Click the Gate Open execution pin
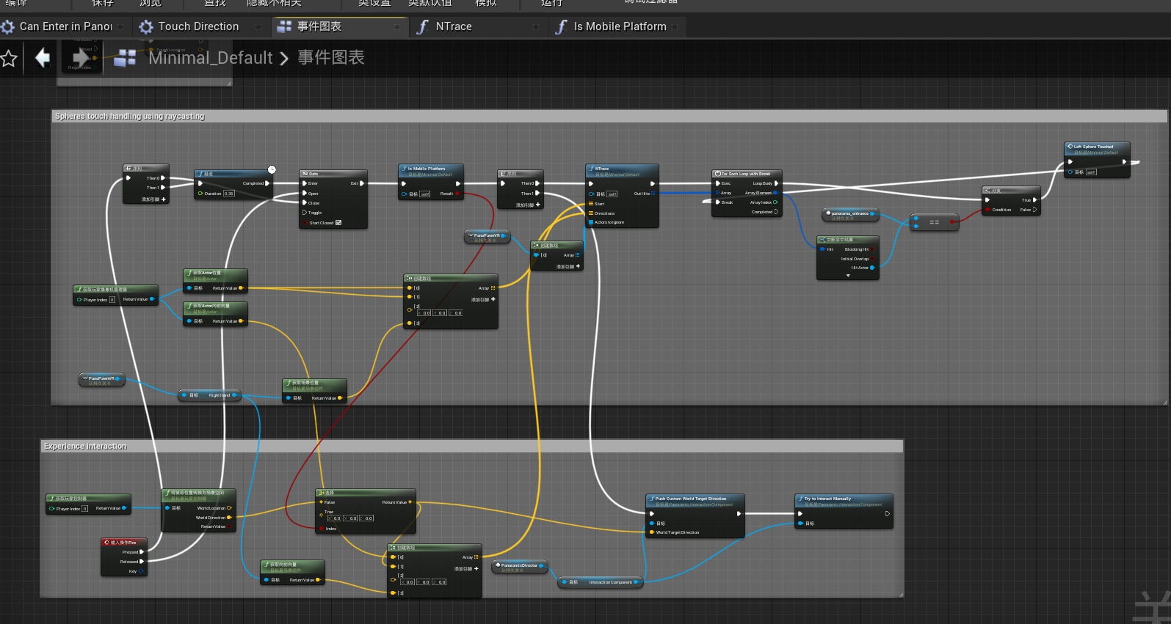This screenshot has height=624, width=1171. [x=305, y=194]
